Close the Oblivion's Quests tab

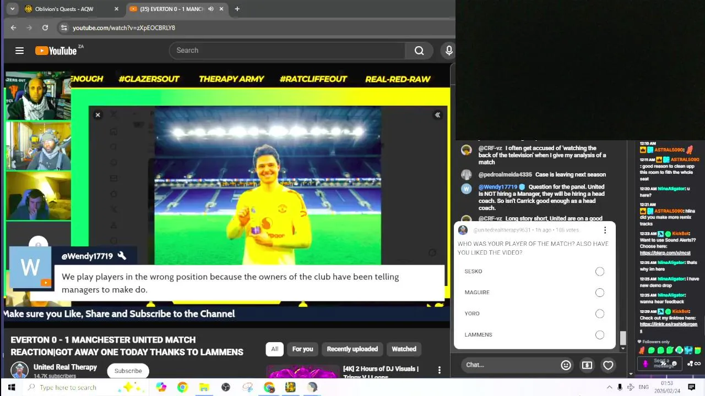coord(116,9)
